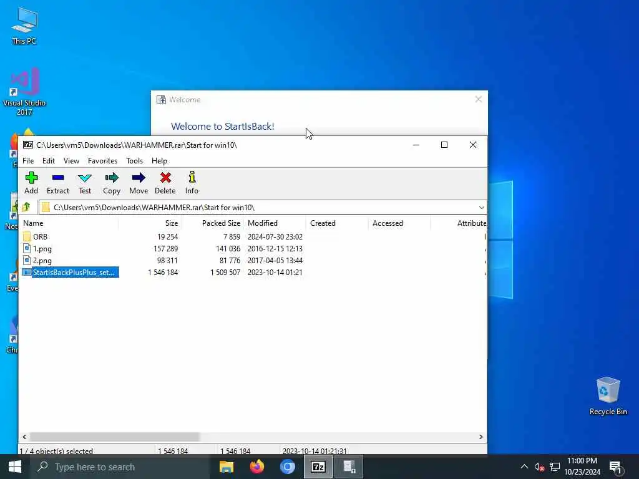Open Visual Studio 2017 desktop shortcut

tap(24, 92)
